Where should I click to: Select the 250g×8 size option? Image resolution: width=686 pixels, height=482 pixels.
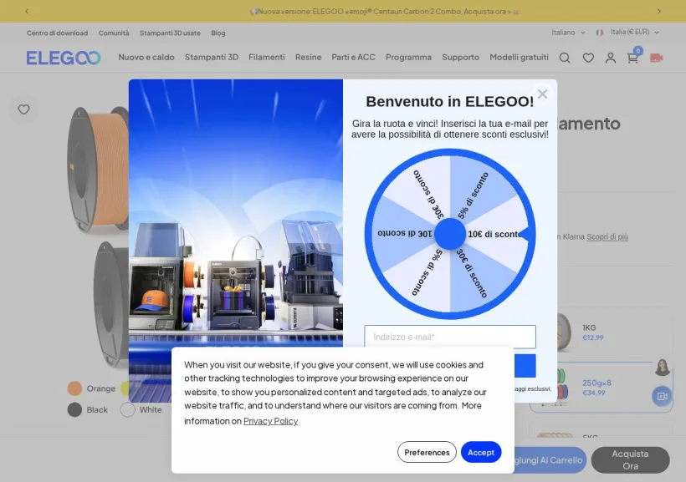602,387
